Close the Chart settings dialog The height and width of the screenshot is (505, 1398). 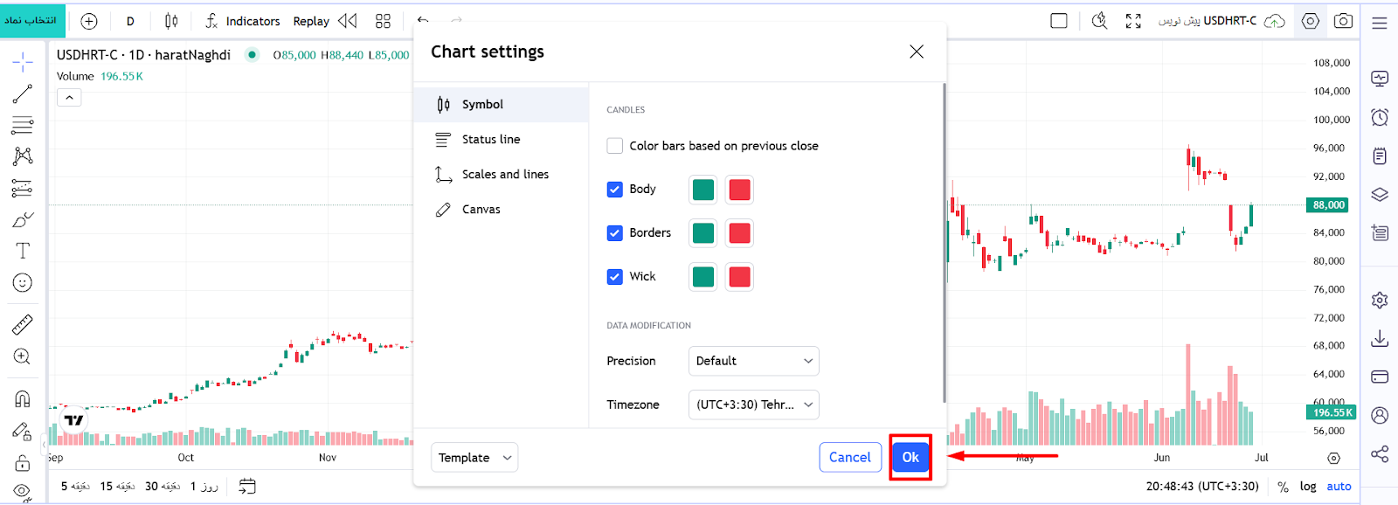[x=917, y=52]
